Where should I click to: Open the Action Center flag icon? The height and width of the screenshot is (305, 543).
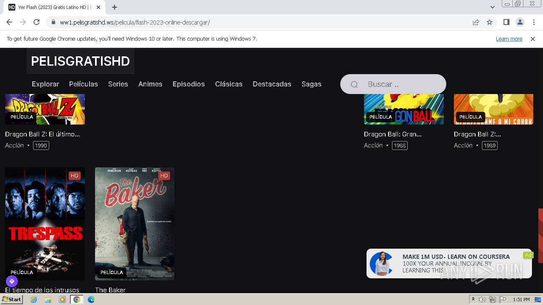(x=502, y=299)
